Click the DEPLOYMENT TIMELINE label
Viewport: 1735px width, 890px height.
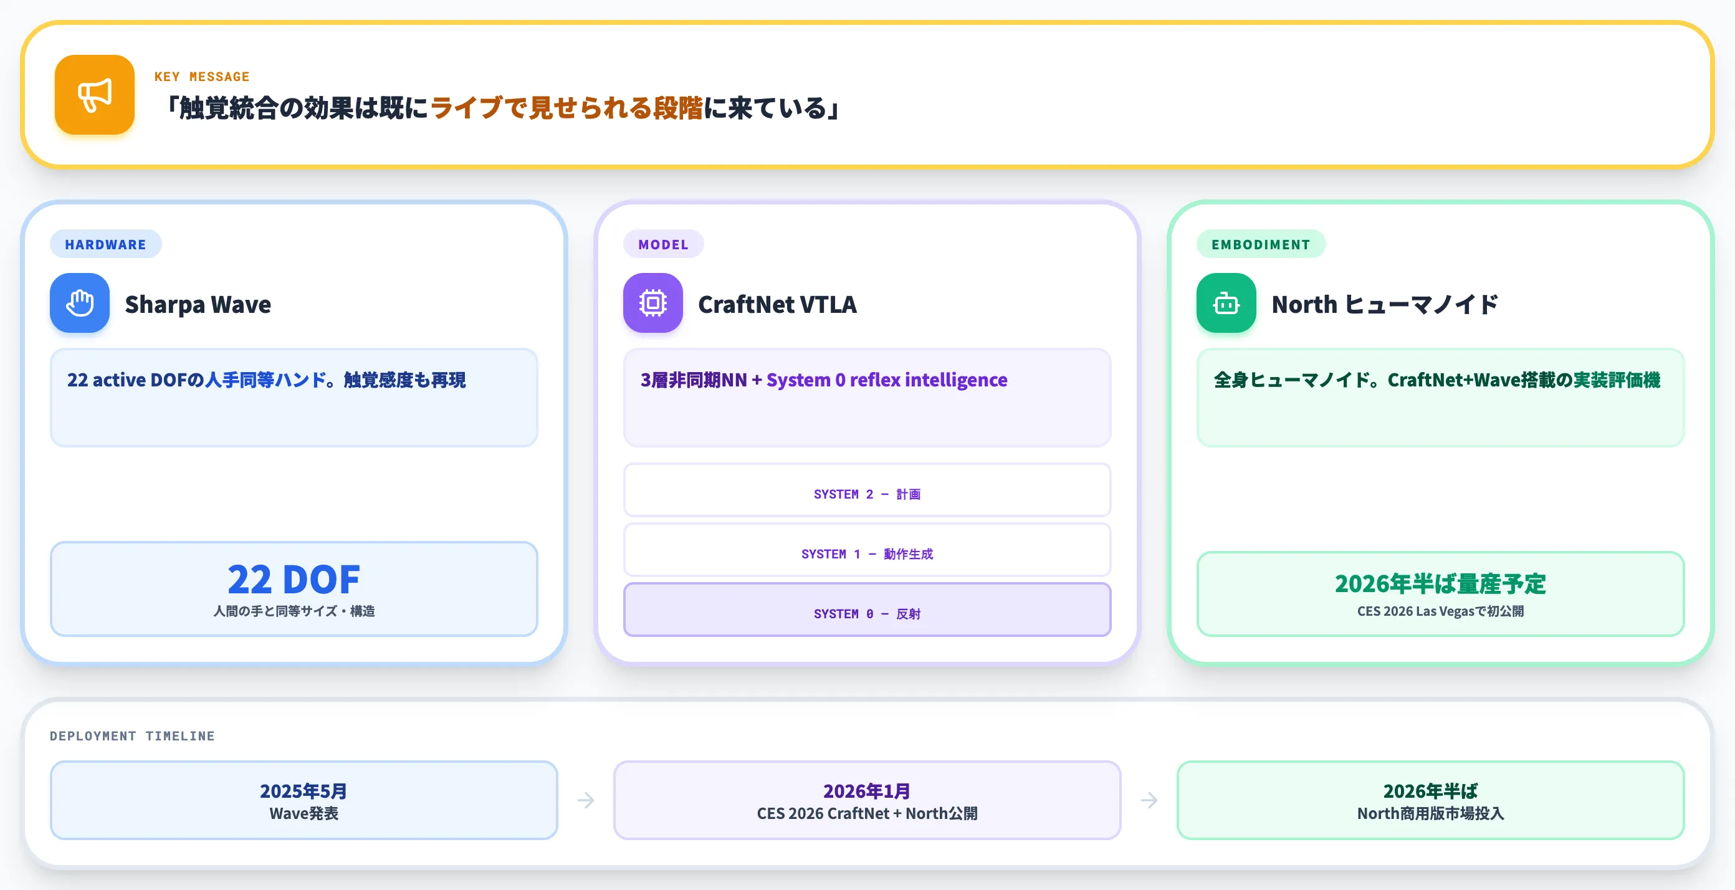coord(132,735)
